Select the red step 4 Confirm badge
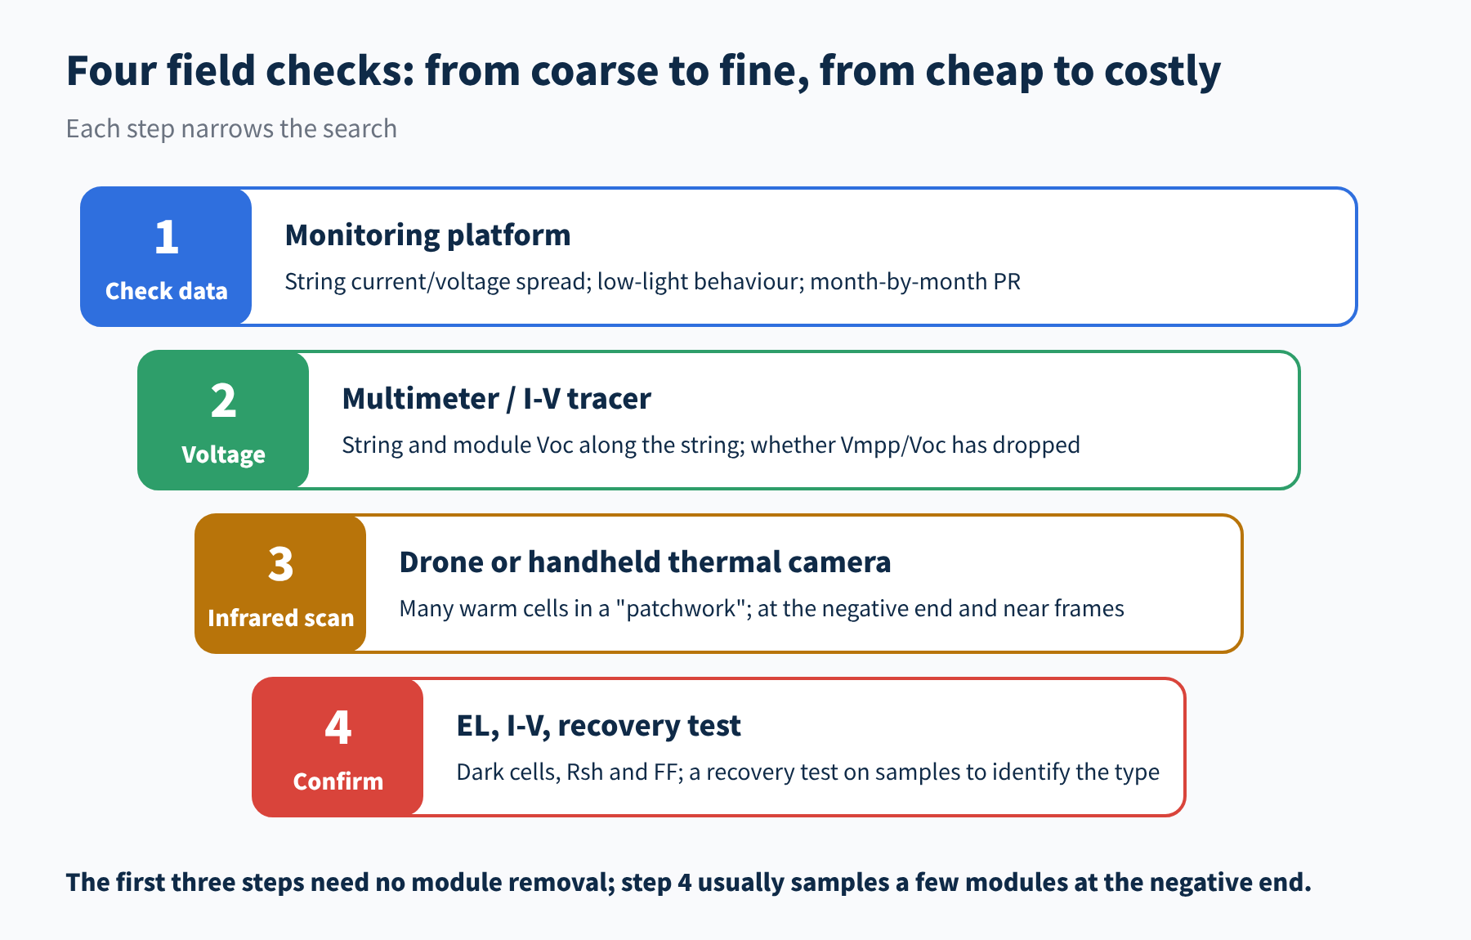 pos(338,747)
